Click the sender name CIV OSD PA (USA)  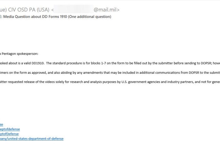coord(29,10)
